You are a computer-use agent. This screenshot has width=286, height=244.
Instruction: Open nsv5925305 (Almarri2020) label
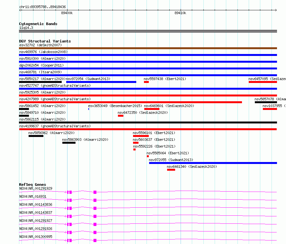point(42,92)
